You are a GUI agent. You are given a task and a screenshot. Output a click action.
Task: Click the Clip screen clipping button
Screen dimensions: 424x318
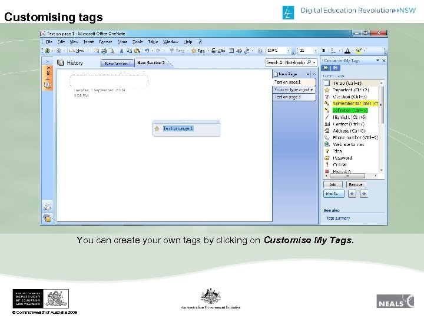click(218, 51)
